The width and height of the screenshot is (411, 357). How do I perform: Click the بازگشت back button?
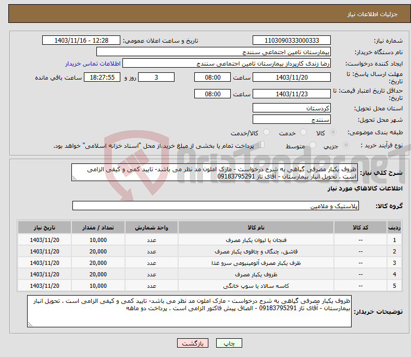[x=193, y=343]
